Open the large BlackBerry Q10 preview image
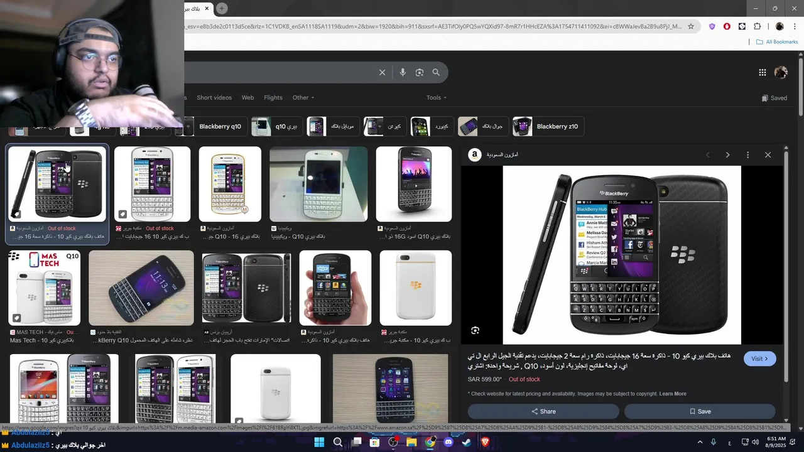804x452 pixels. (x=622, y=255)
